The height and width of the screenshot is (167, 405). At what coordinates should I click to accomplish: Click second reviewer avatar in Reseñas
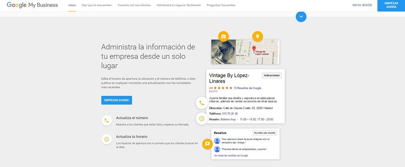pos(217,149)
